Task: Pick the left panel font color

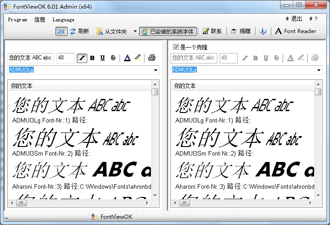Action: tap(127, 58)
